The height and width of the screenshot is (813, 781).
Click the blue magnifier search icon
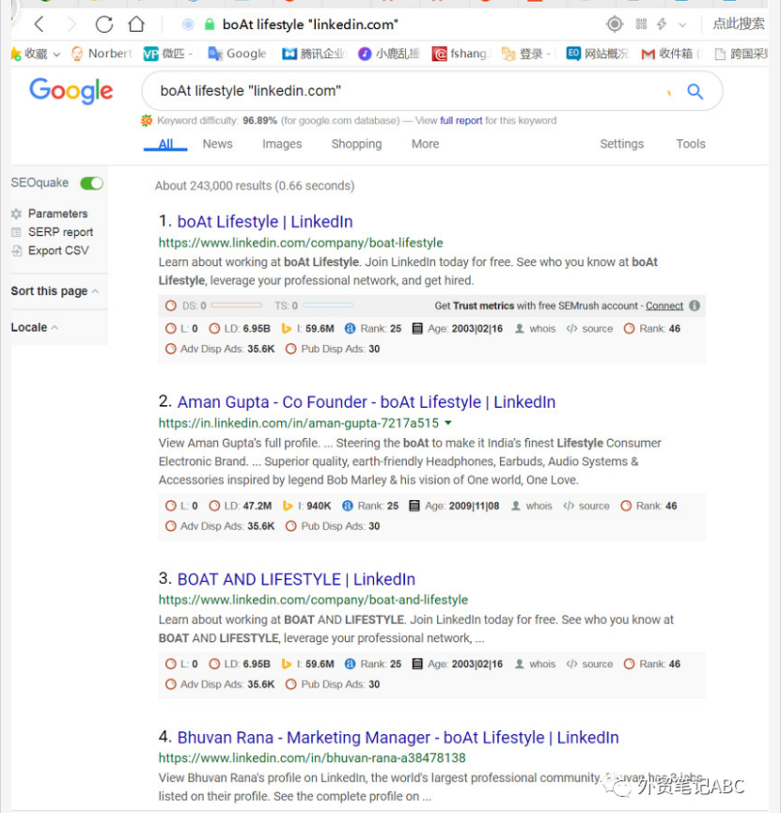[x=695, y=92]
